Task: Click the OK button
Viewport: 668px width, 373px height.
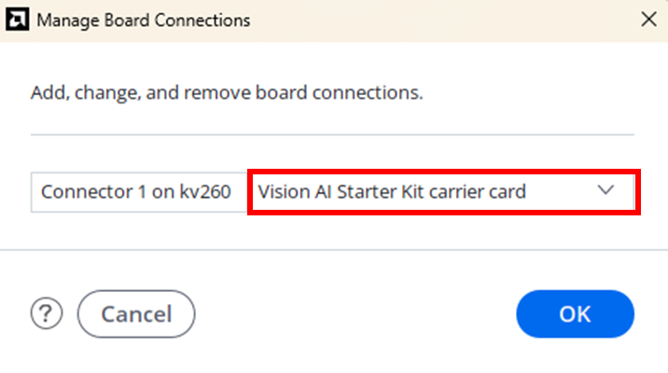Action: pos(575,314)
